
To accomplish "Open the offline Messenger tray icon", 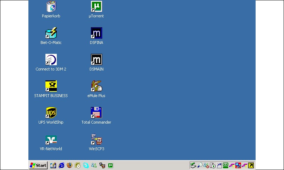I will [206, 165].
